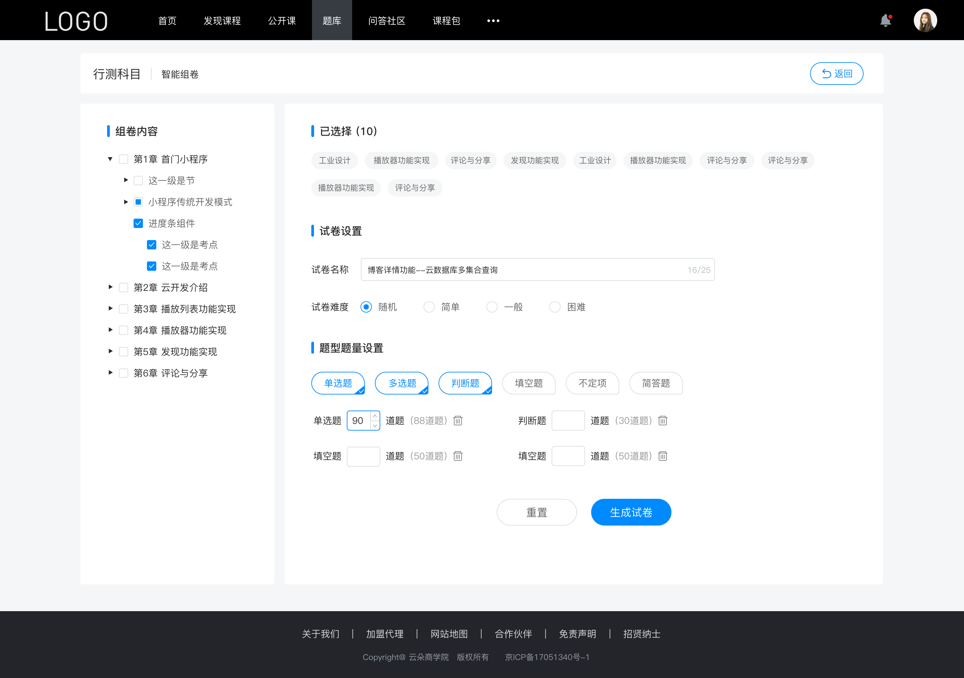This screenshot has width=964, height=678.
Task: Click the notification bell icon
Action: click(887, 20)
